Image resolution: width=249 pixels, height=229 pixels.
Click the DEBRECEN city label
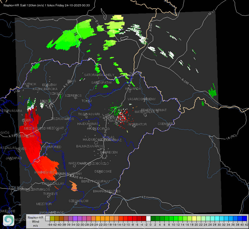[109, 152]
